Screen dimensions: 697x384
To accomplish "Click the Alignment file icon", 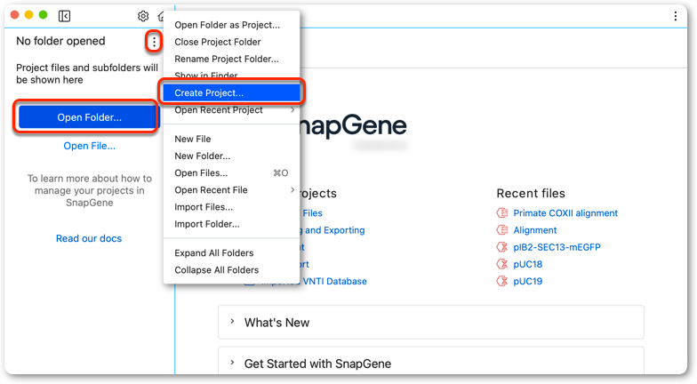I will pos(501,230).
